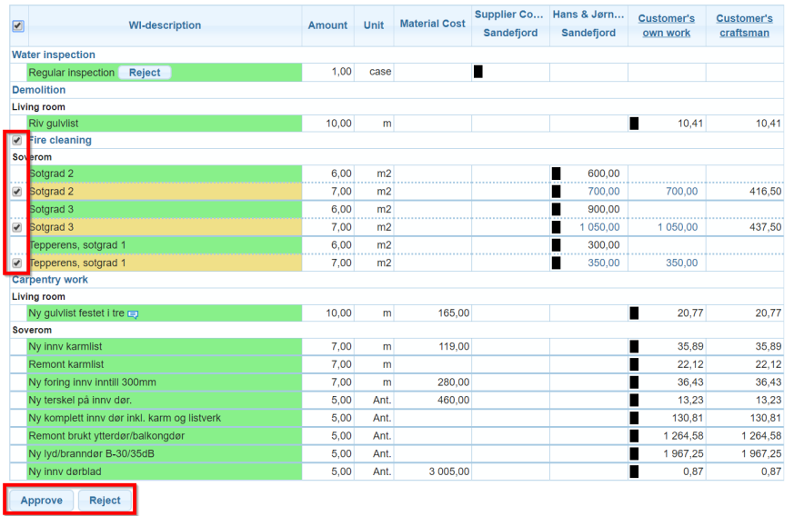The width and height of the screenshot is (794, 516).
Task: Open the Customer's own work header link
Action: coord(666,25)
